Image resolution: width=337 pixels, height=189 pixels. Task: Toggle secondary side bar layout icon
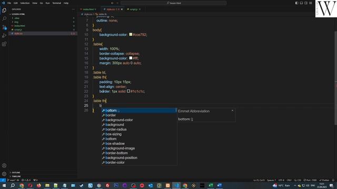coord(306,3)
